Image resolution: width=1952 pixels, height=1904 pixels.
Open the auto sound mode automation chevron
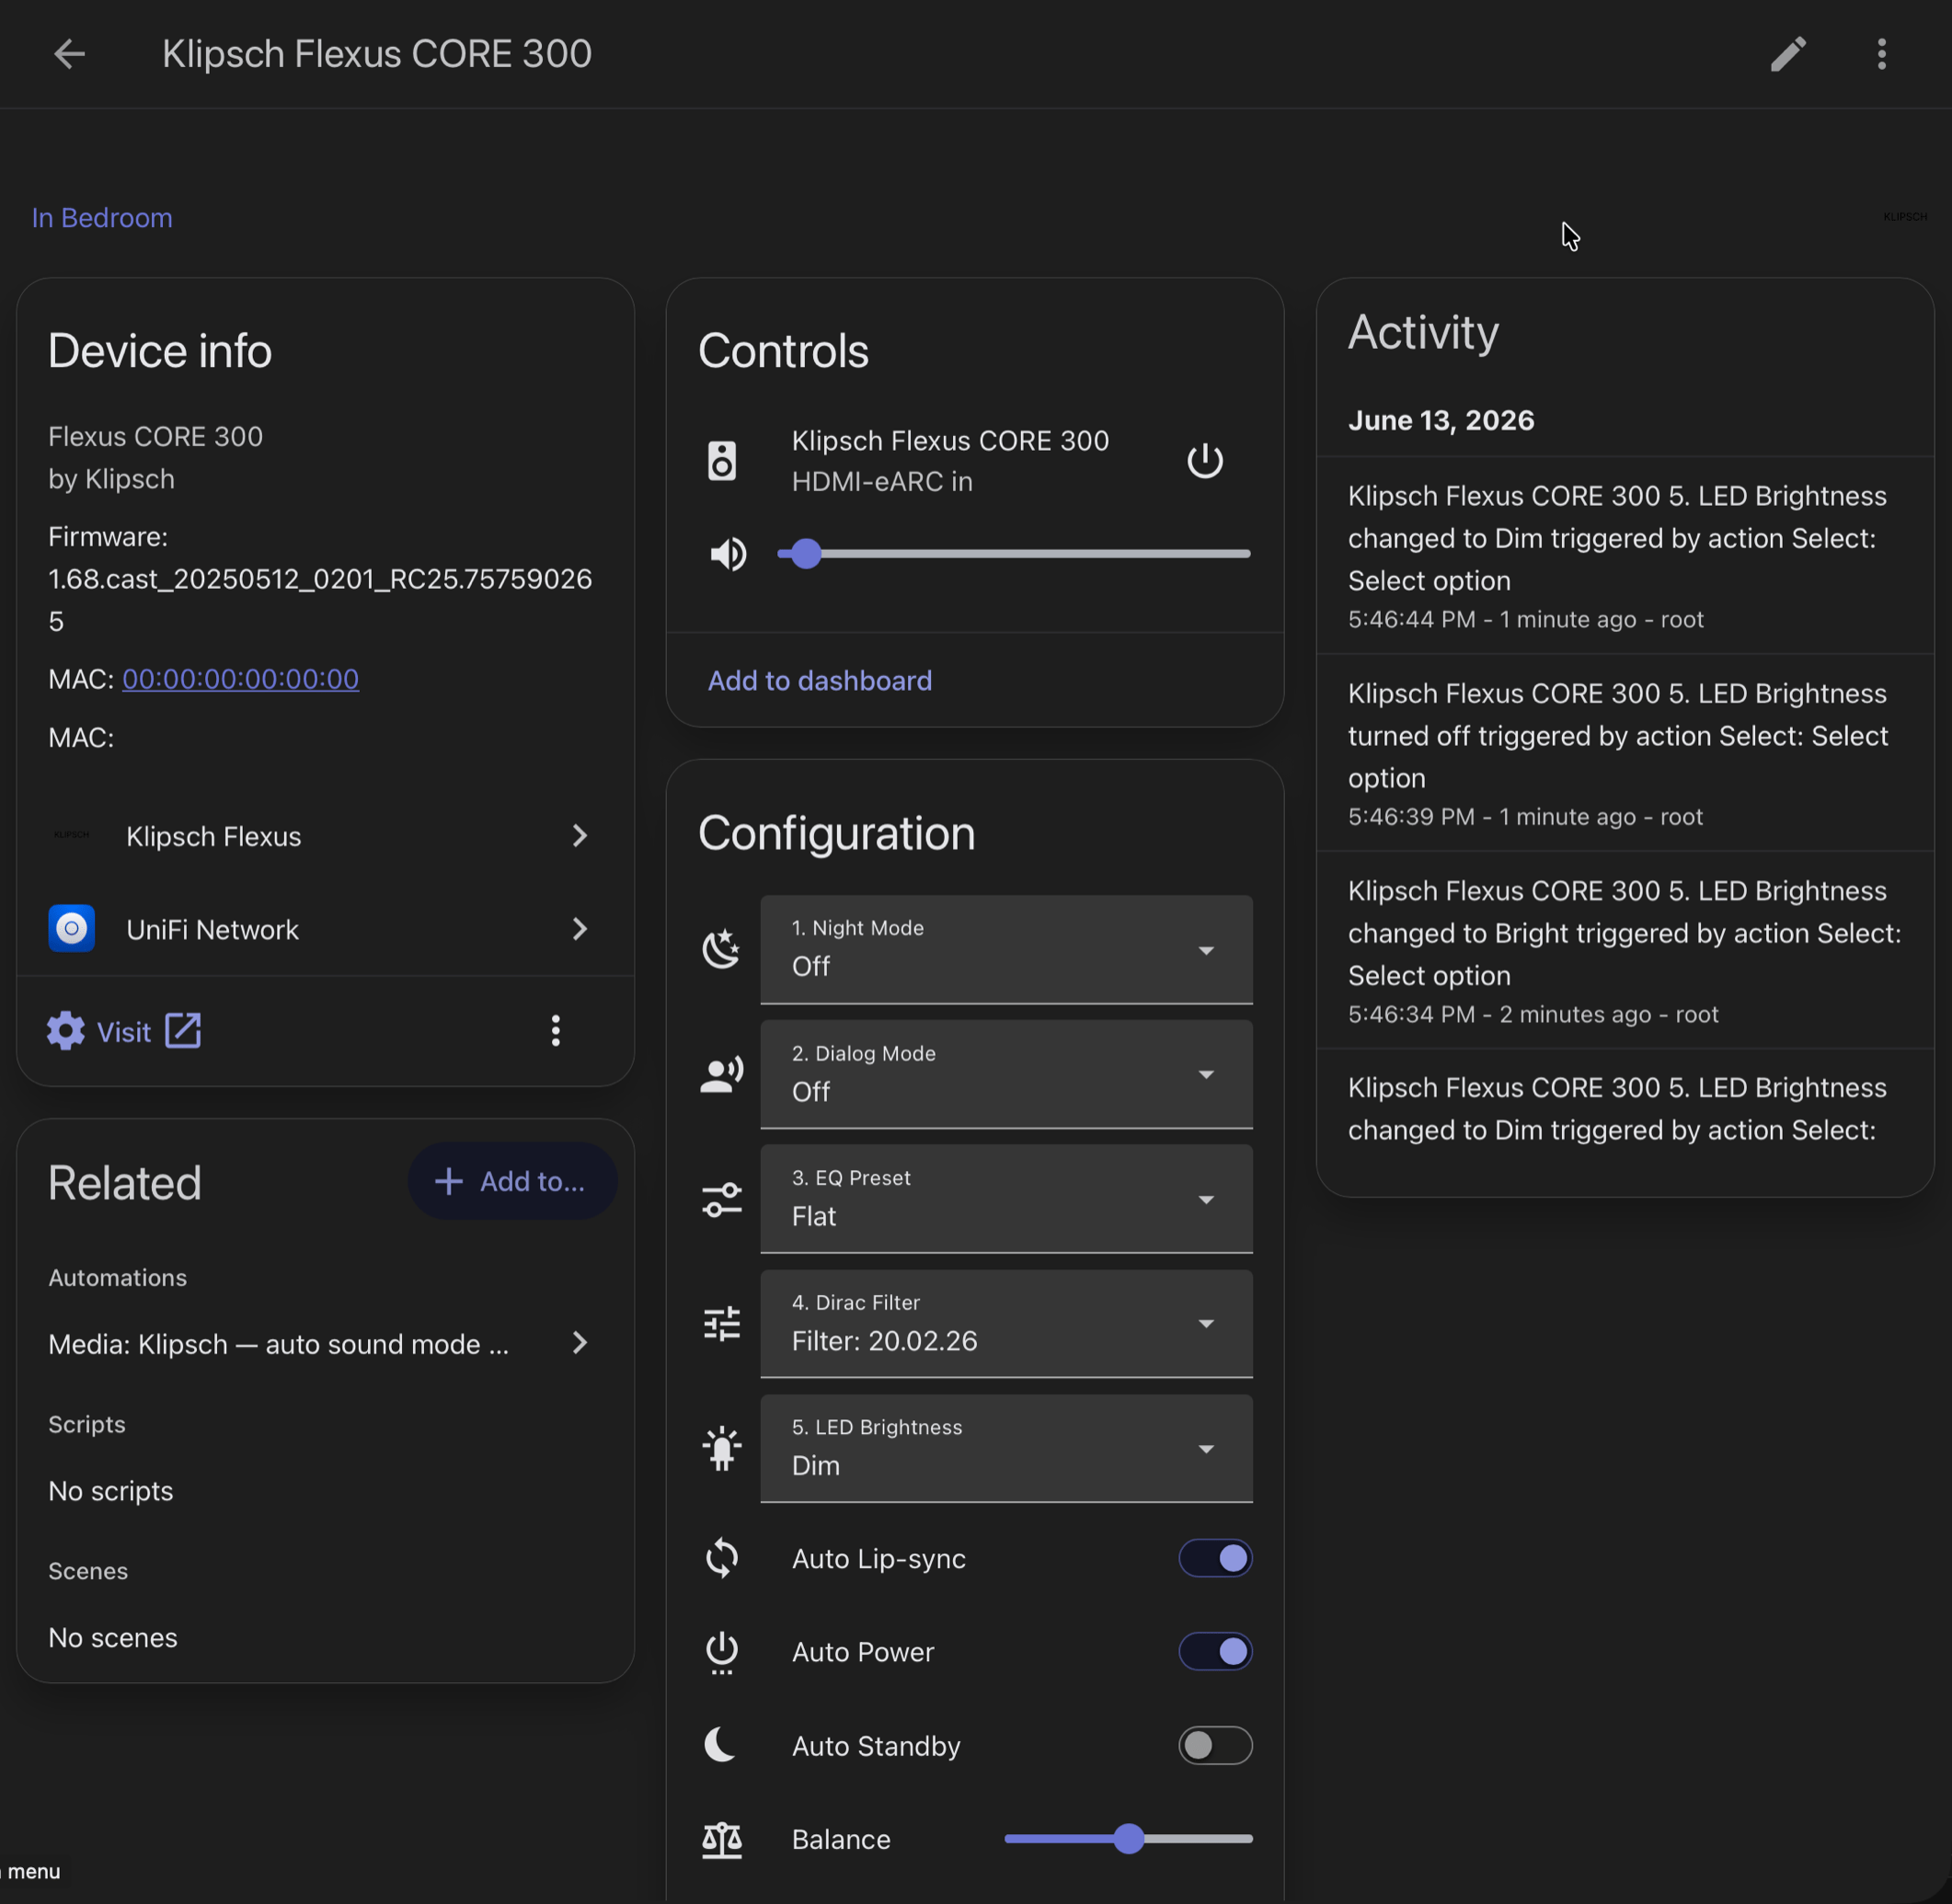click(x=579, y=1343)
